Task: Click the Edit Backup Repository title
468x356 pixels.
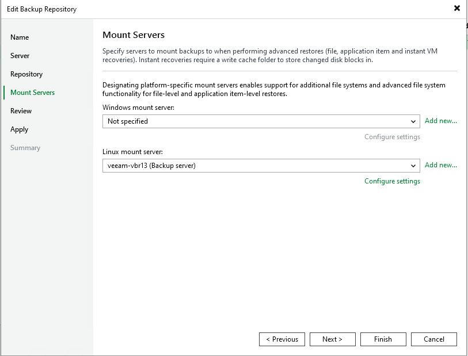Action: [42, 9]
